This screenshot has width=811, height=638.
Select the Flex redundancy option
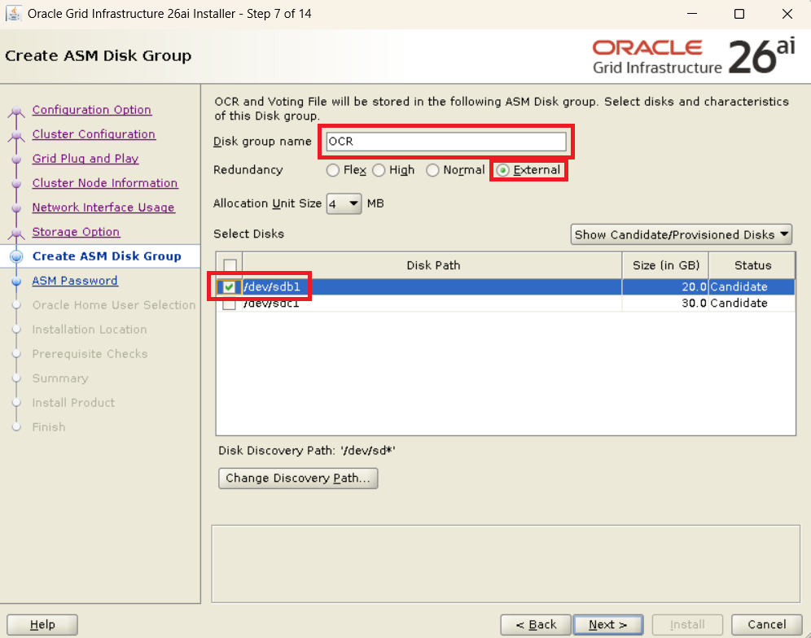tap(332, 170)
